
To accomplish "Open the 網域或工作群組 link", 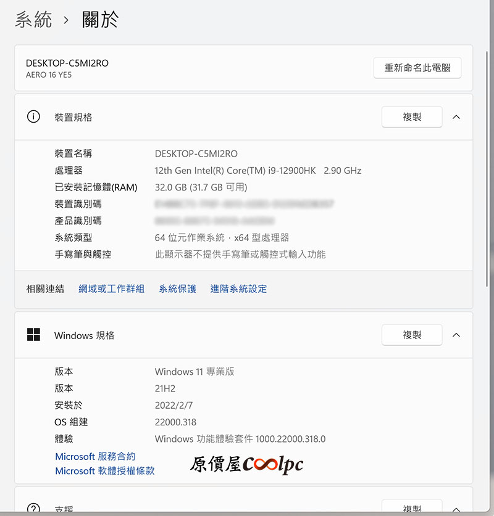I will click(111, 289).
